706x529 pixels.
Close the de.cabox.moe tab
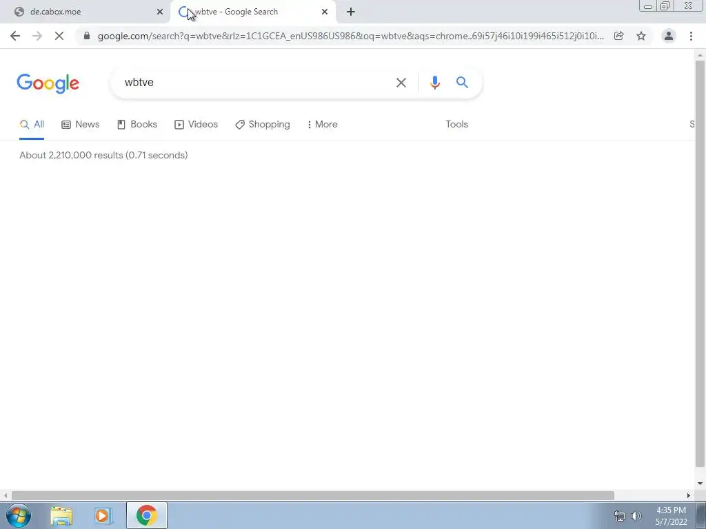(160, 12)
